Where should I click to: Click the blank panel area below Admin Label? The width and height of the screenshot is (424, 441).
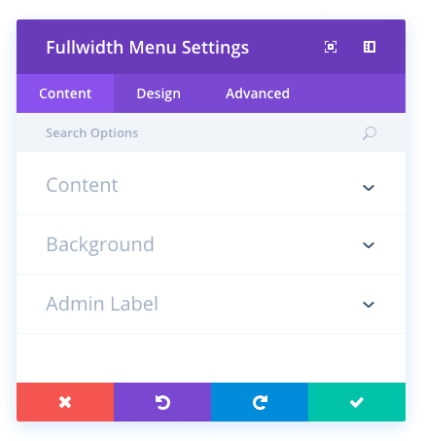point(211,358)
